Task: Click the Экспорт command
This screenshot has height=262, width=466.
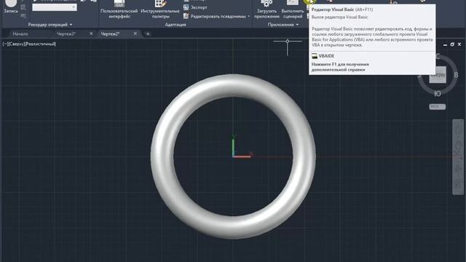Action: tap(196, 7)
